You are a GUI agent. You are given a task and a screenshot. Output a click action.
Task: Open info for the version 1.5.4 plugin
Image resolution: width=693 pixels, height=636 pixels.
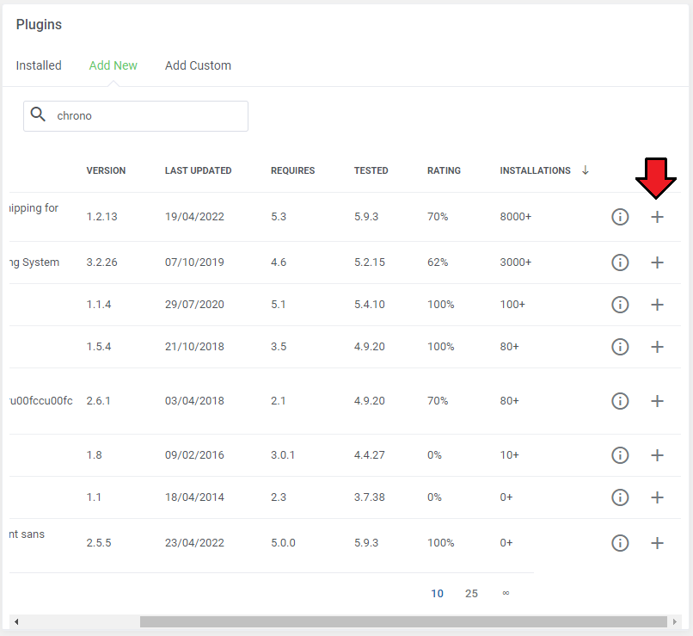click(x=620, y=346)
